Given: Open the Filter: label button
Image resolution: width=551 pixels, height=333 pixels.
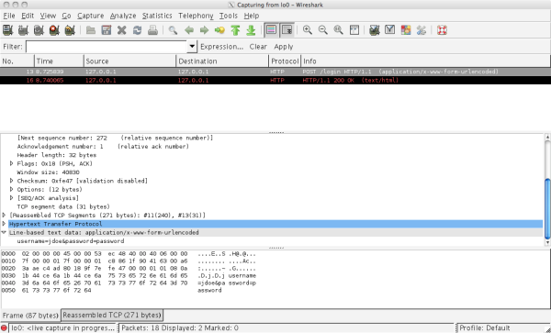Looking at the screenshot, I should click(13, 47).
